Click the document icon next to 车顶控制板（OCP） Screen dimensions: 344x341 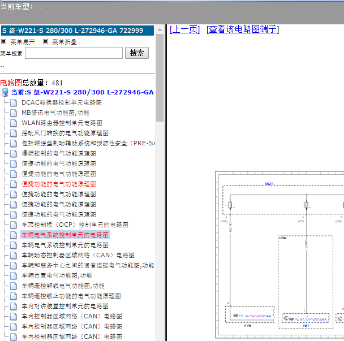pos(14,225)
